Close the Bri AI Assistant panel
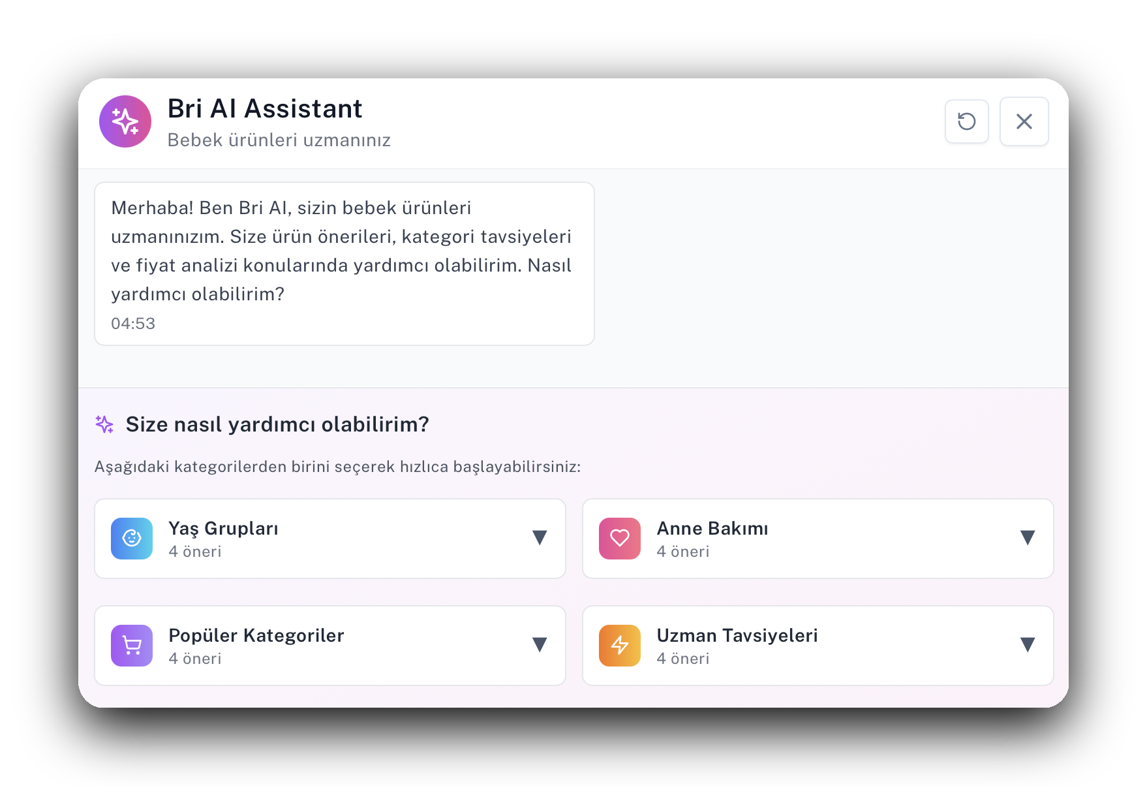This screenshot has height=786, width=1147. click(x=1024, y=121)
